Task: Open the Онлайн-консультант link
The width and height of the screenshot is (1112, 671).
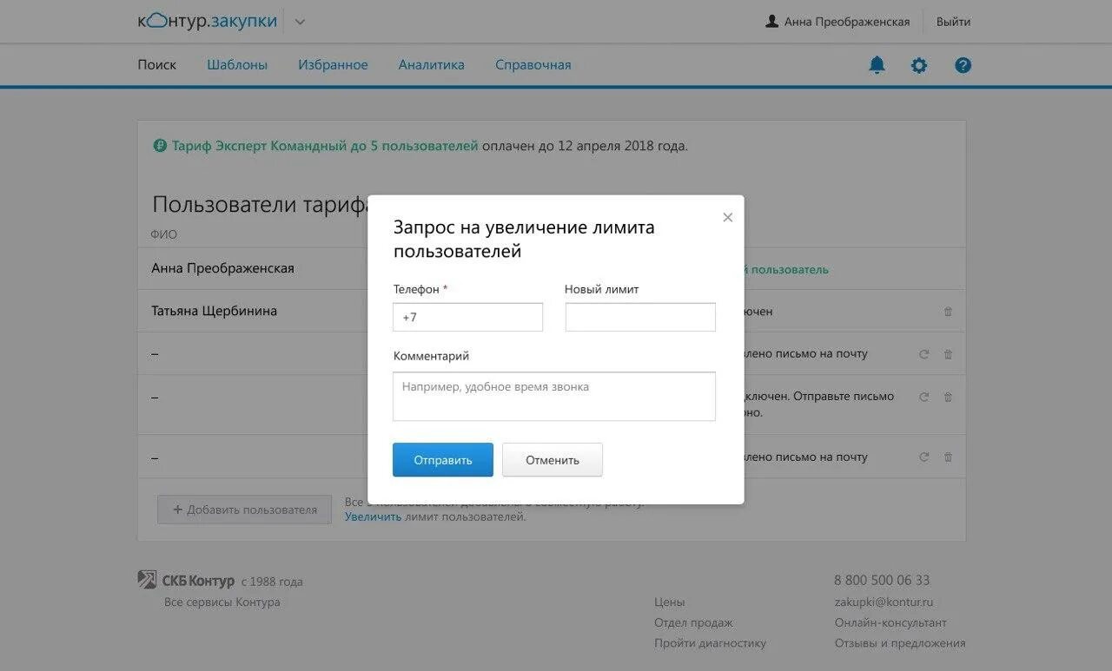Action: [890, 622]
